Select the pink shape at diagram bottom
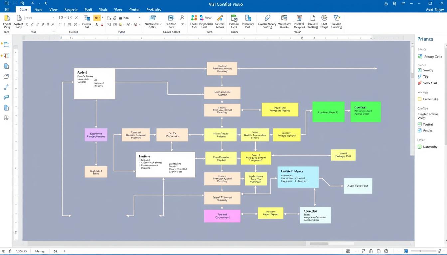447x255 pixels. [222, 216]
